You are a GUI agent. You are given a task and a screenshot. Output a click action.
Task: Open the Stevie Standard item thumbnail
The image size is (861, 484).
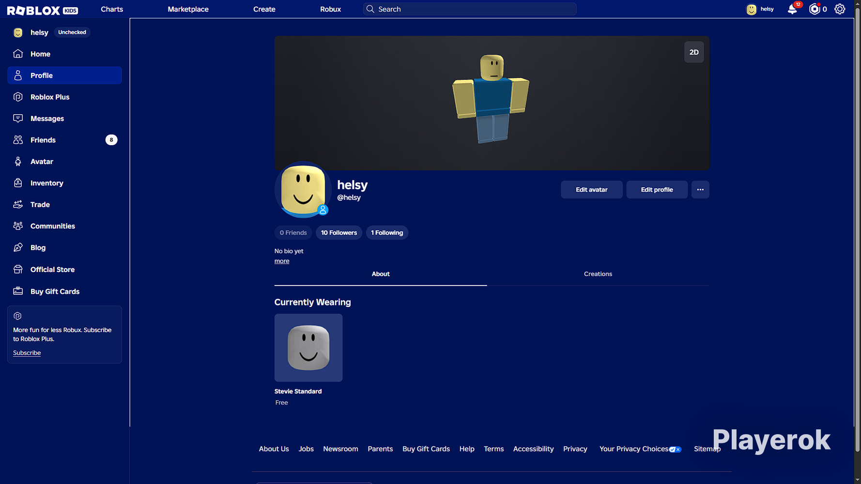308,348
